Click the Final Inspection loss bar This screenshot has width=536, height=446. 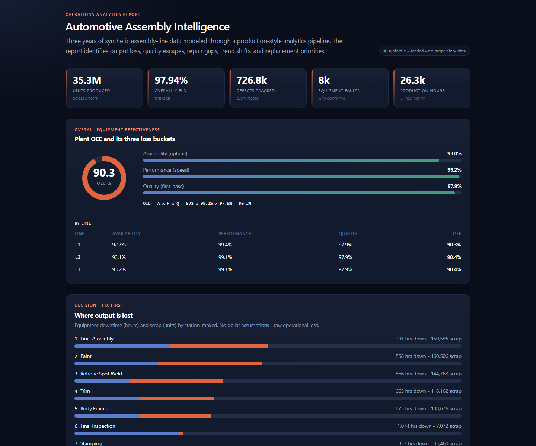[x=268, y=433]
